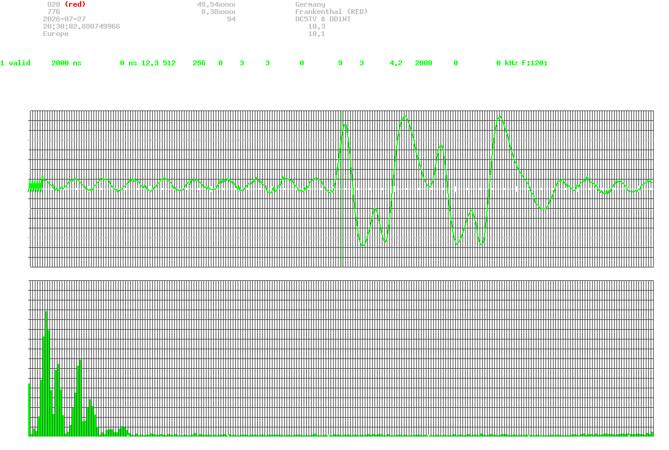
Task: Select the "1 valid" status text
Action: (x=15, y=63)
